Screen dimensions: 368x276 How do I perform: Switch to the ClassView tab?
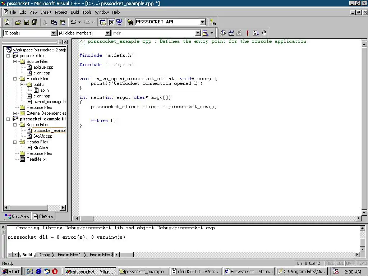coord(17,216)
